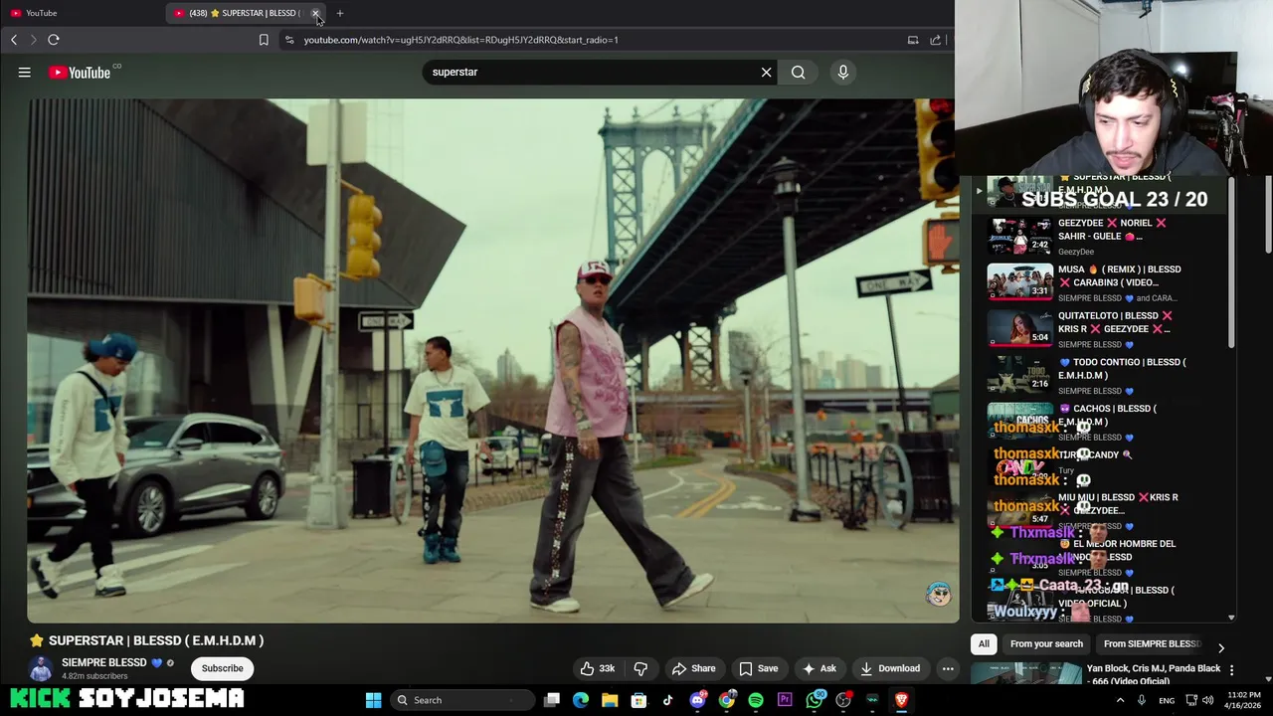Open the Ask AI button

tap(819, 668)
